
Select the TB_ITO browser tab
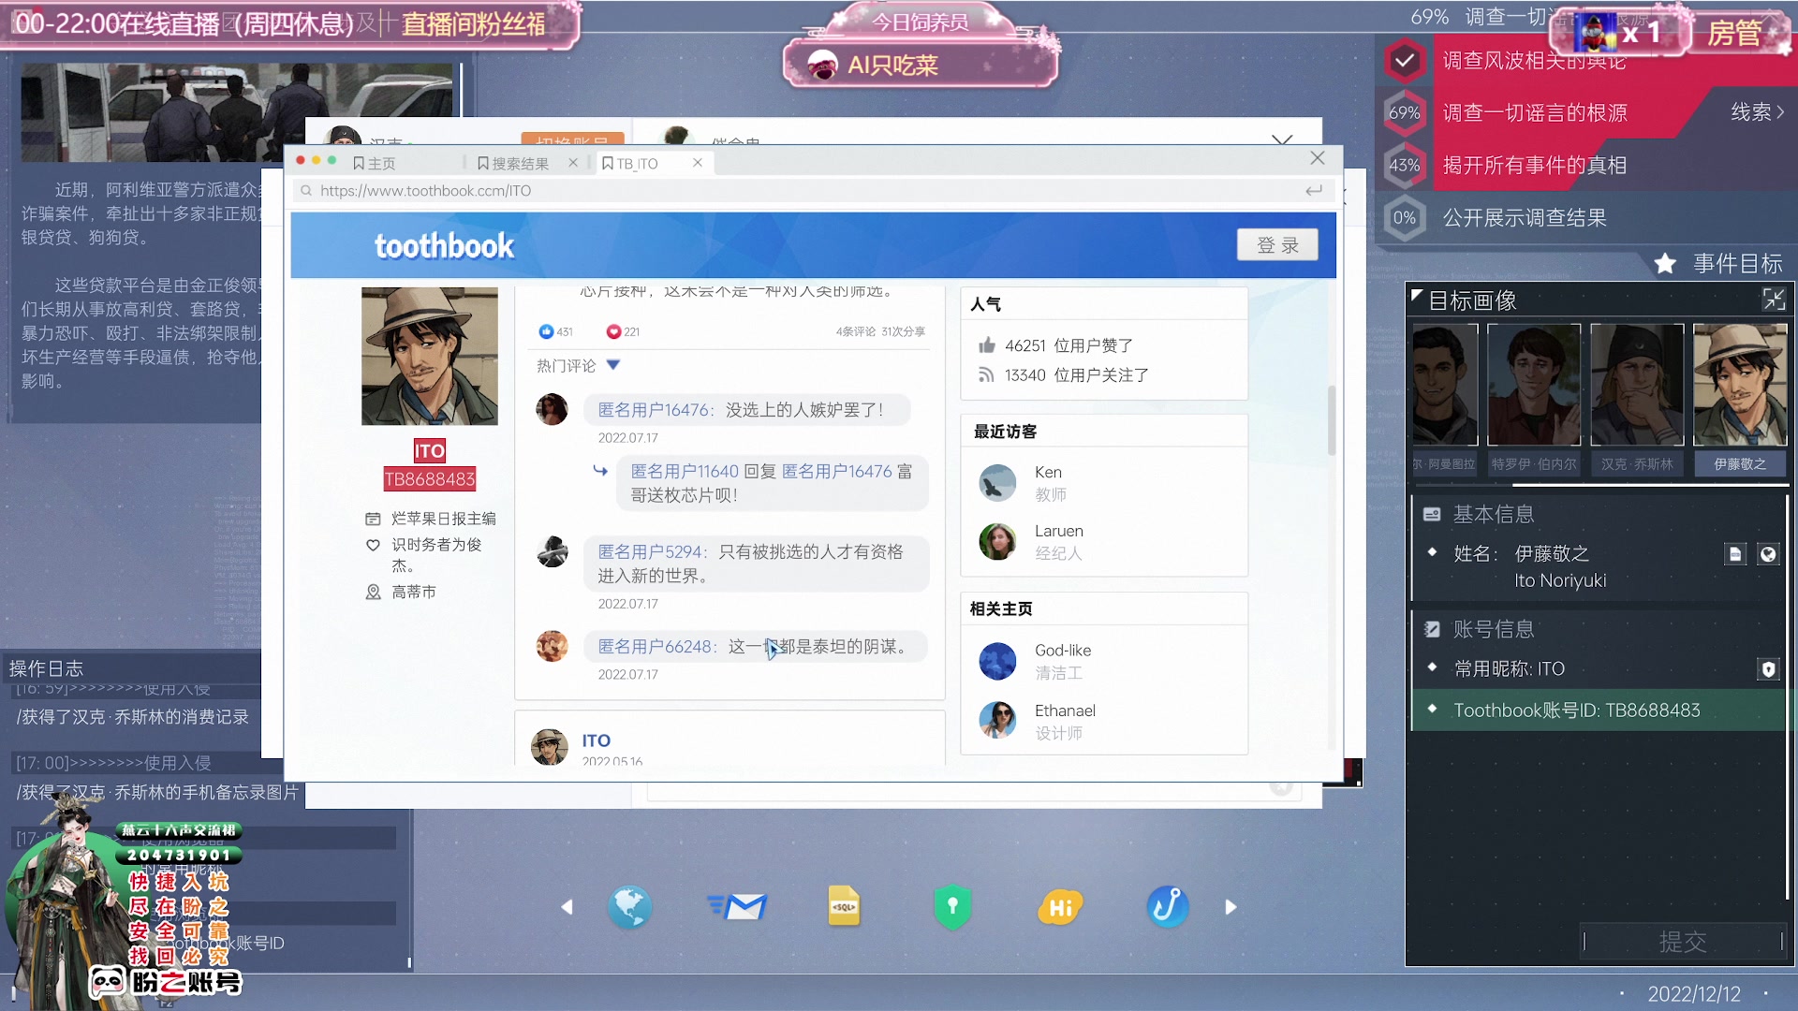click(631, 163)
